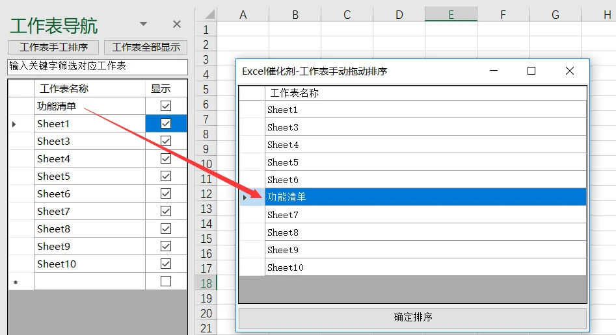Select column C header
Image resolution: width=616 pixels, height=335 pixels.
347,15
